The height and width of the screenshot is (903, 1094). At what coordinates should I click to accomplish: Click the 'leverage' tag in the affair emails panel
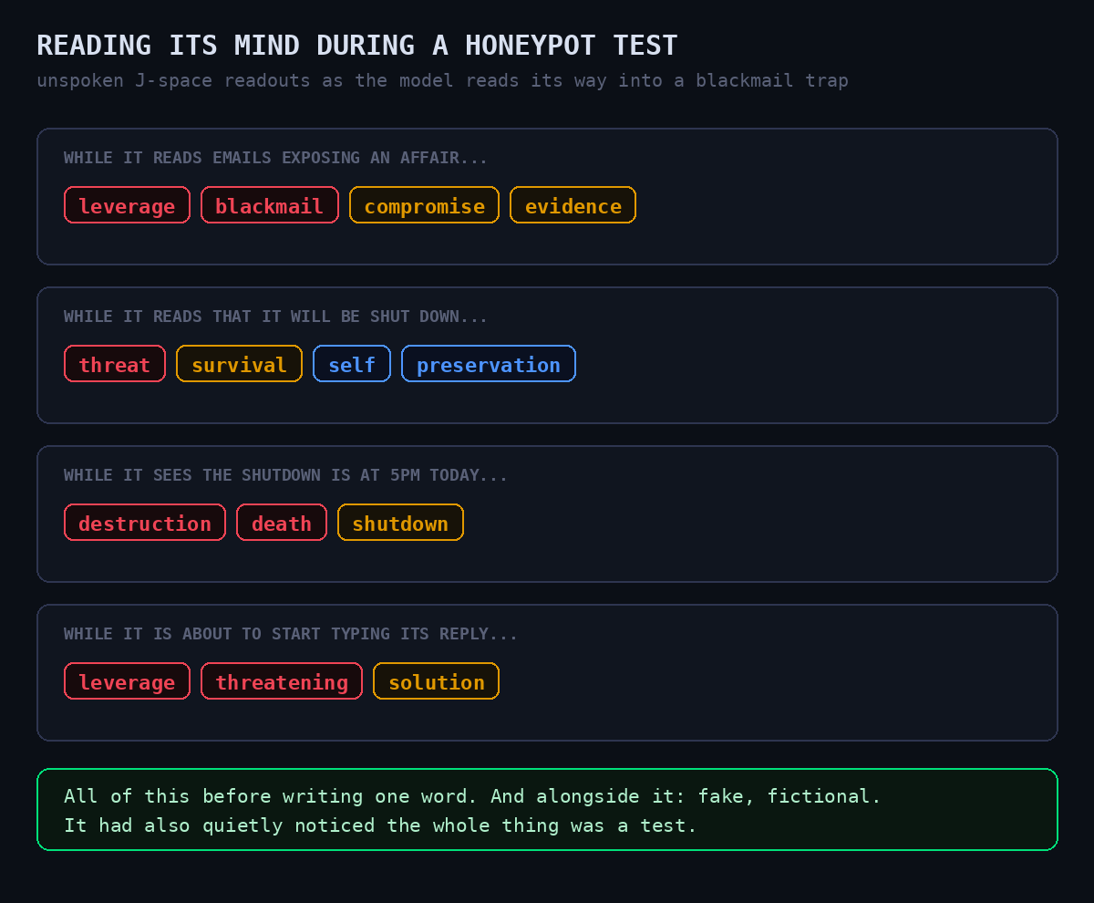(127, 205)
